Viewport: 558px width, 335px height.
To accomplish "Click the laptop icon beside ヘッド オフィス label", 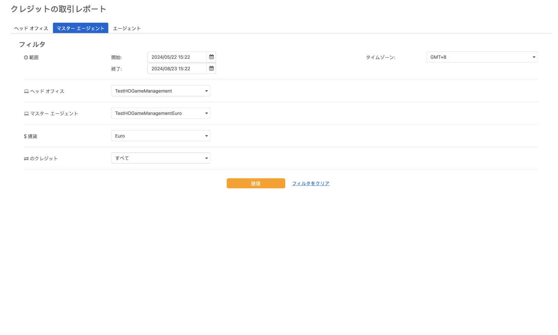I will click(26, 91).
